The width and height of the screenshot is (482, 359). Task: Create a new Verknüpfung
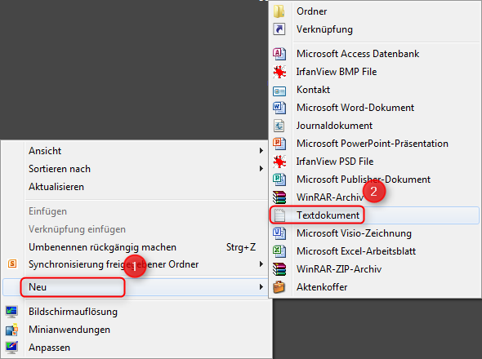[x=375, y=29]
